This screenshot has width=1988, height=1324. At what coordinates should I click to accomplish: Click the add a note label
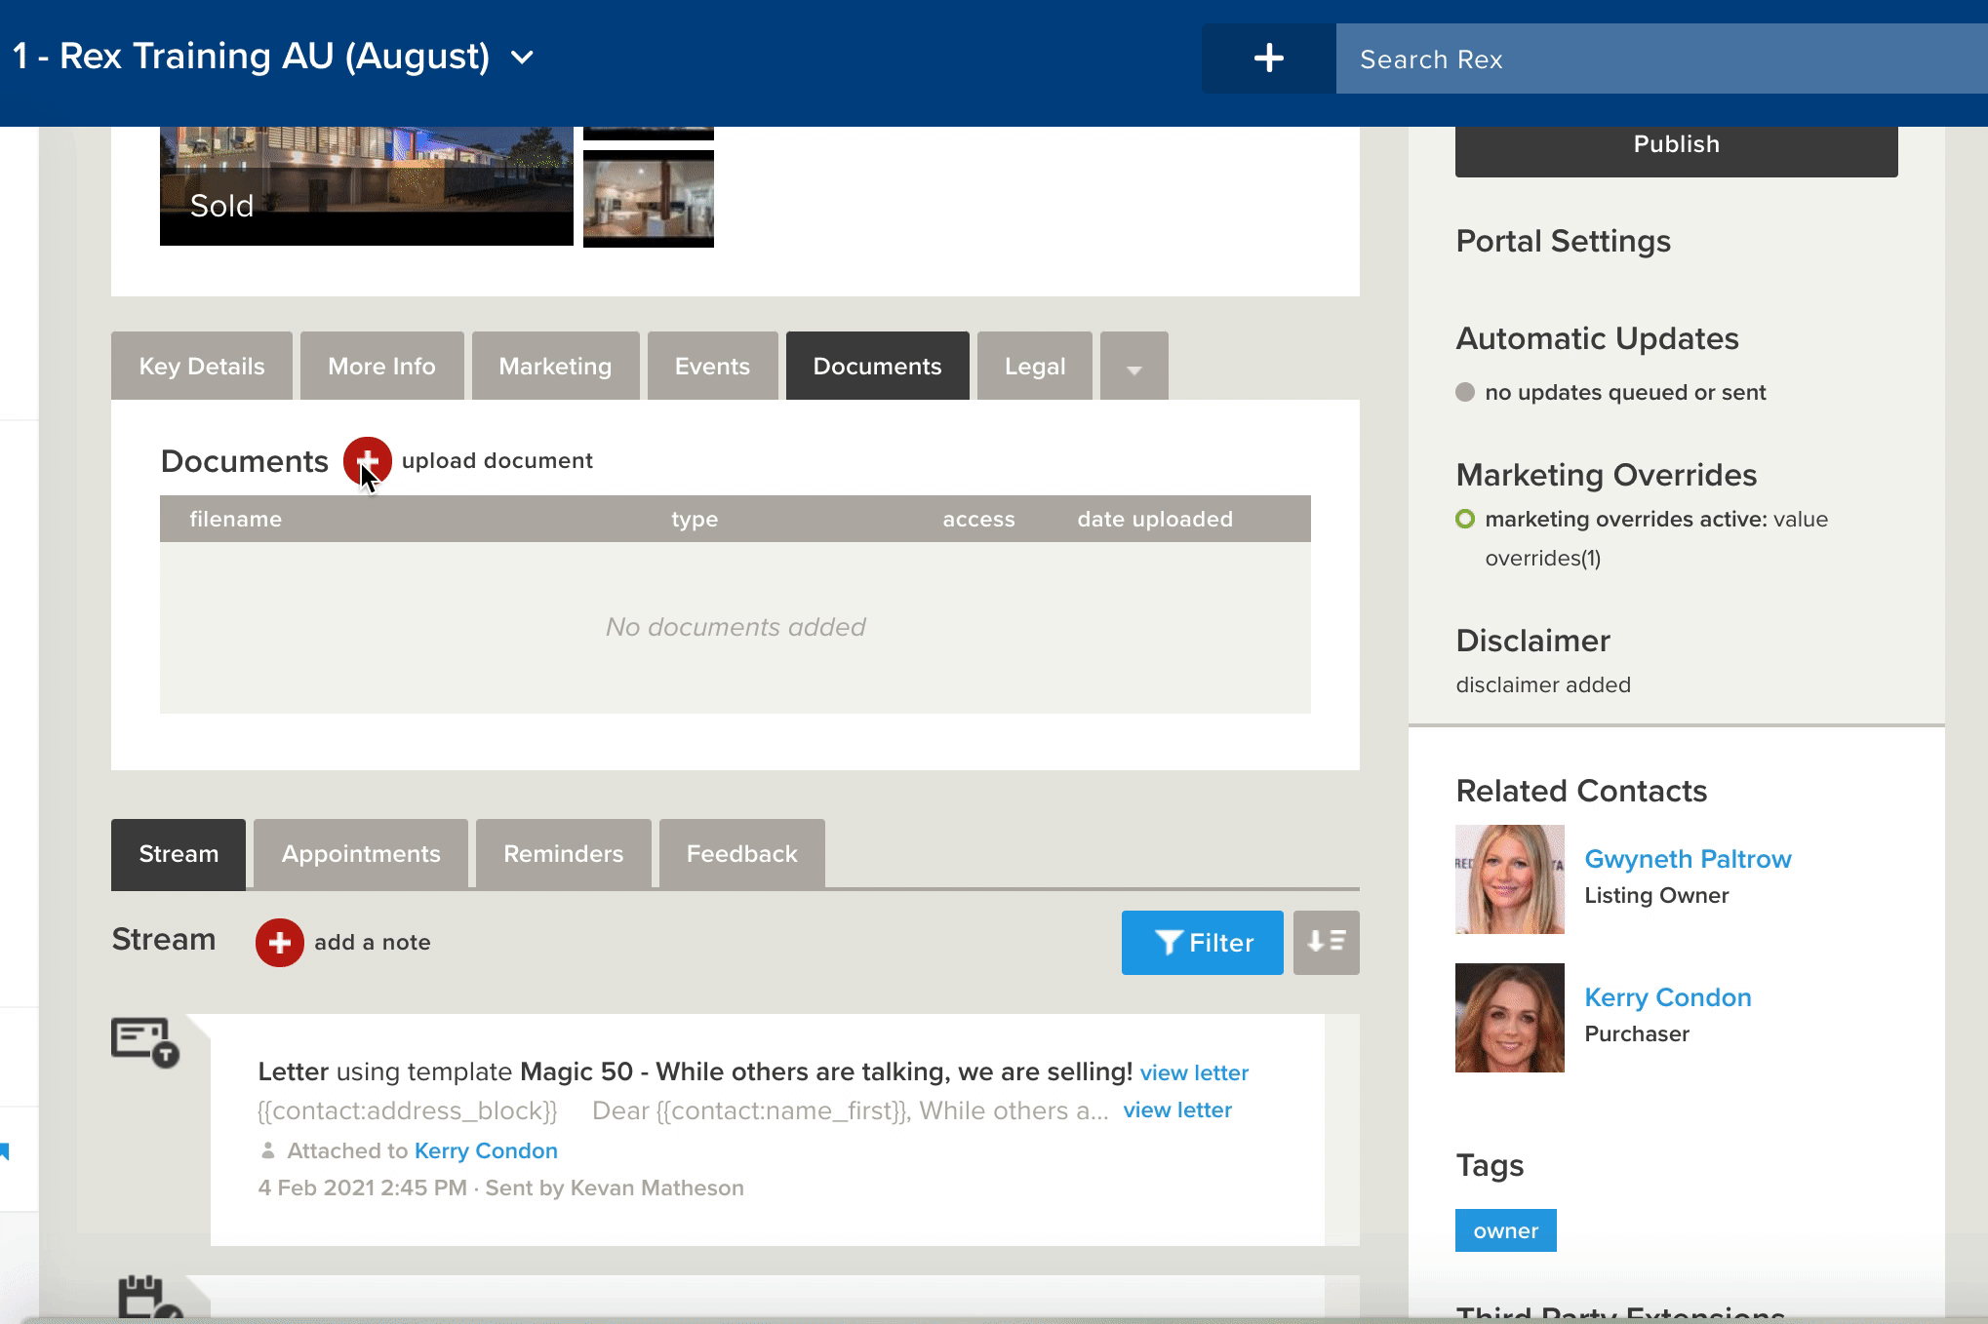tap(373, 943)
